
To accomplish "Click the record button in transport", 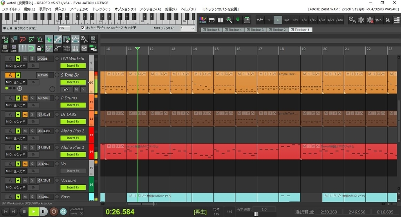I will pos(54,212).
